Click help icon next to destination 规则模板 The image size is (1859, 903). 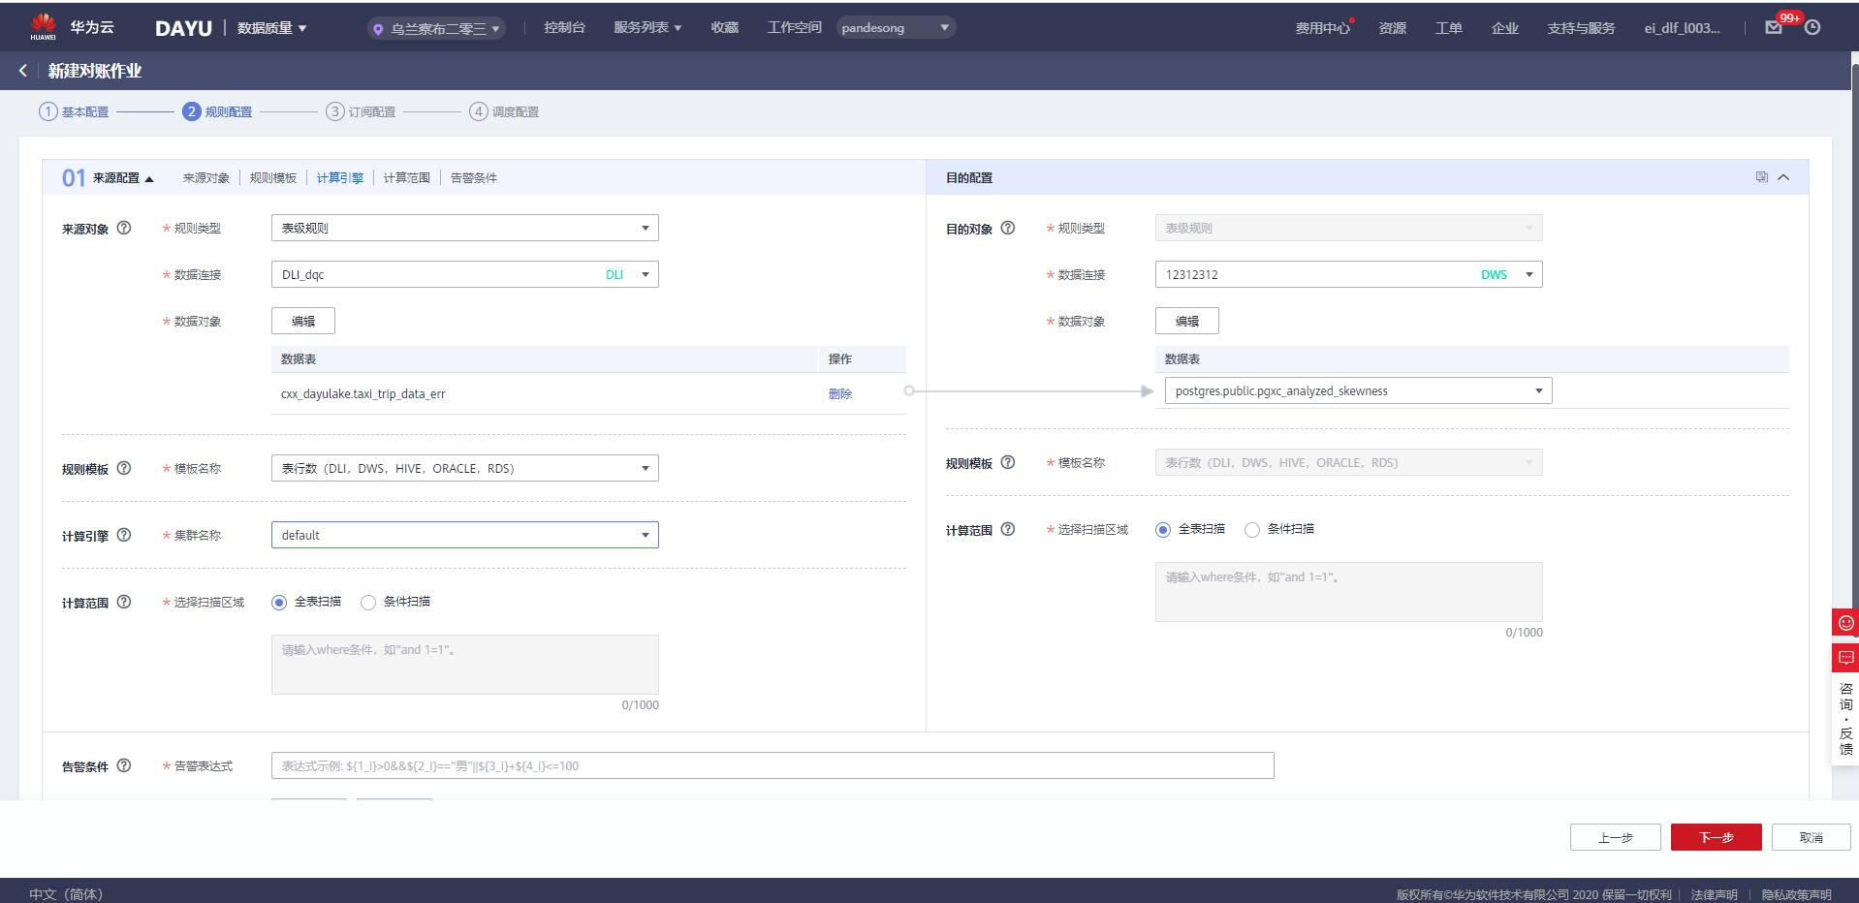[x=1008, y=462]
